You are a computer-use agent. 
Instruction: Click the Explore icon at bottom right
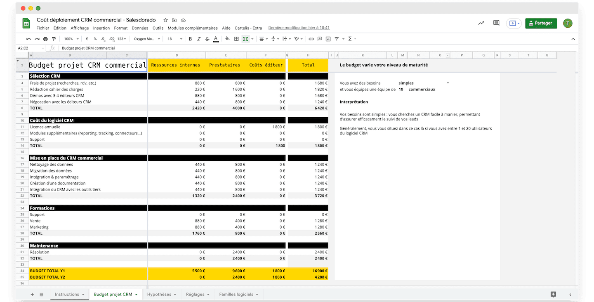pos(553,294)
